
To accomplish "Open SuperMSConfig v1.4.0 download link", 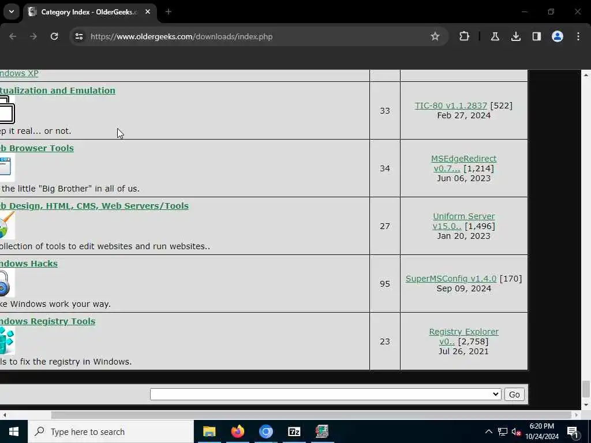I will [451, 279].
